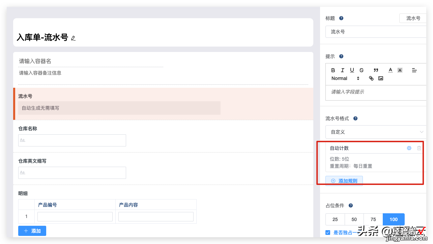The image size is (433, 244).
Task: Click hint text area 请输入字段提示
Action: [376, 92]
